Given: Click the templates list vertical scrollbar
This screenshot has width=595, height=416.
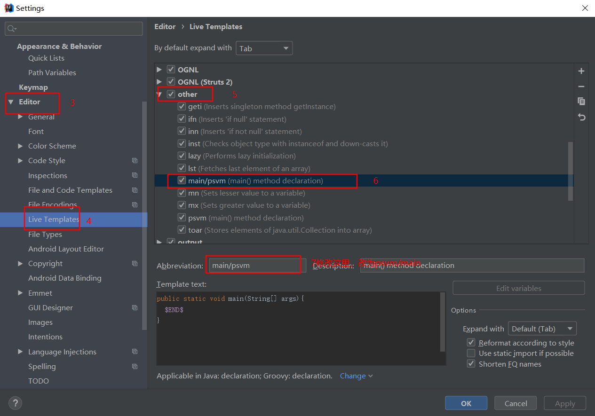Looking at the screenshot, I should pyautogui.click(x=571, y=171).
